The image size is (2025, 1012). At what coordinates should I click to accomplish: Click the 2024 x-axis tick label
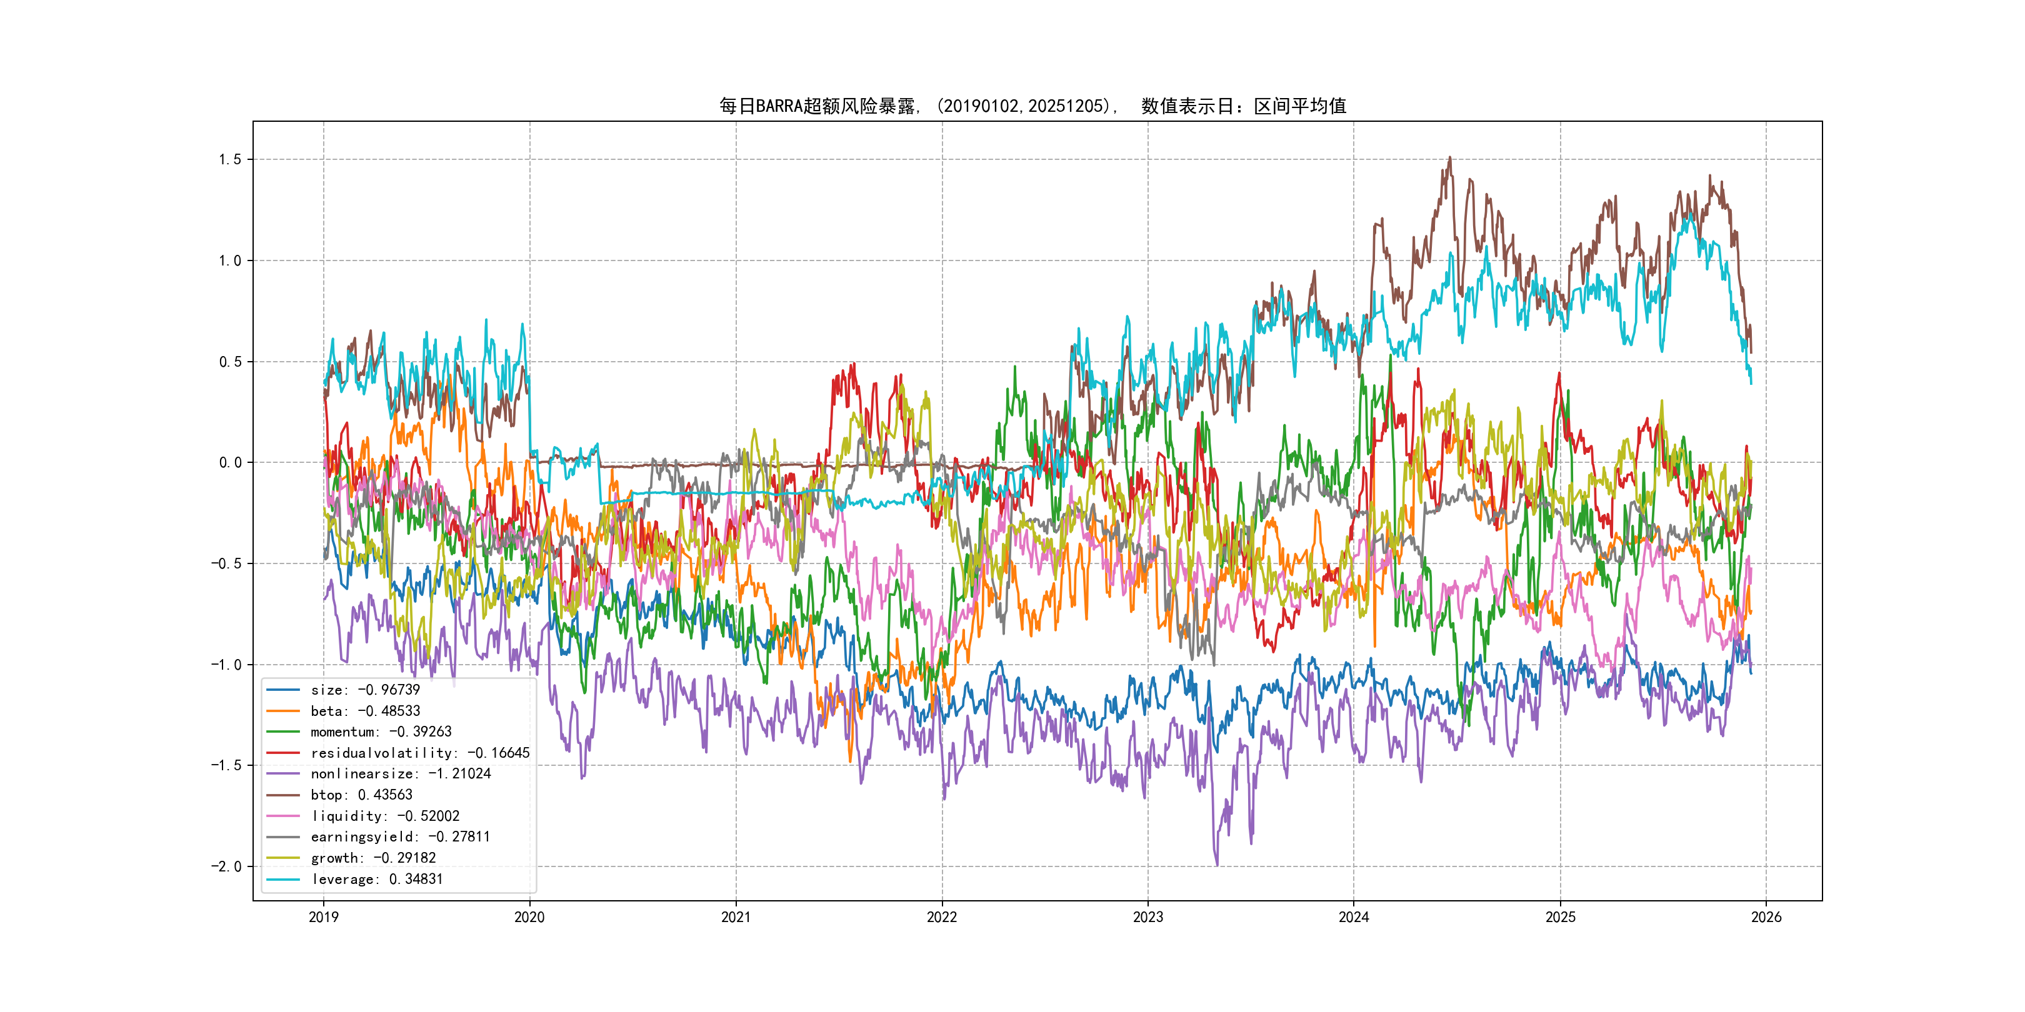(1354, 917)
